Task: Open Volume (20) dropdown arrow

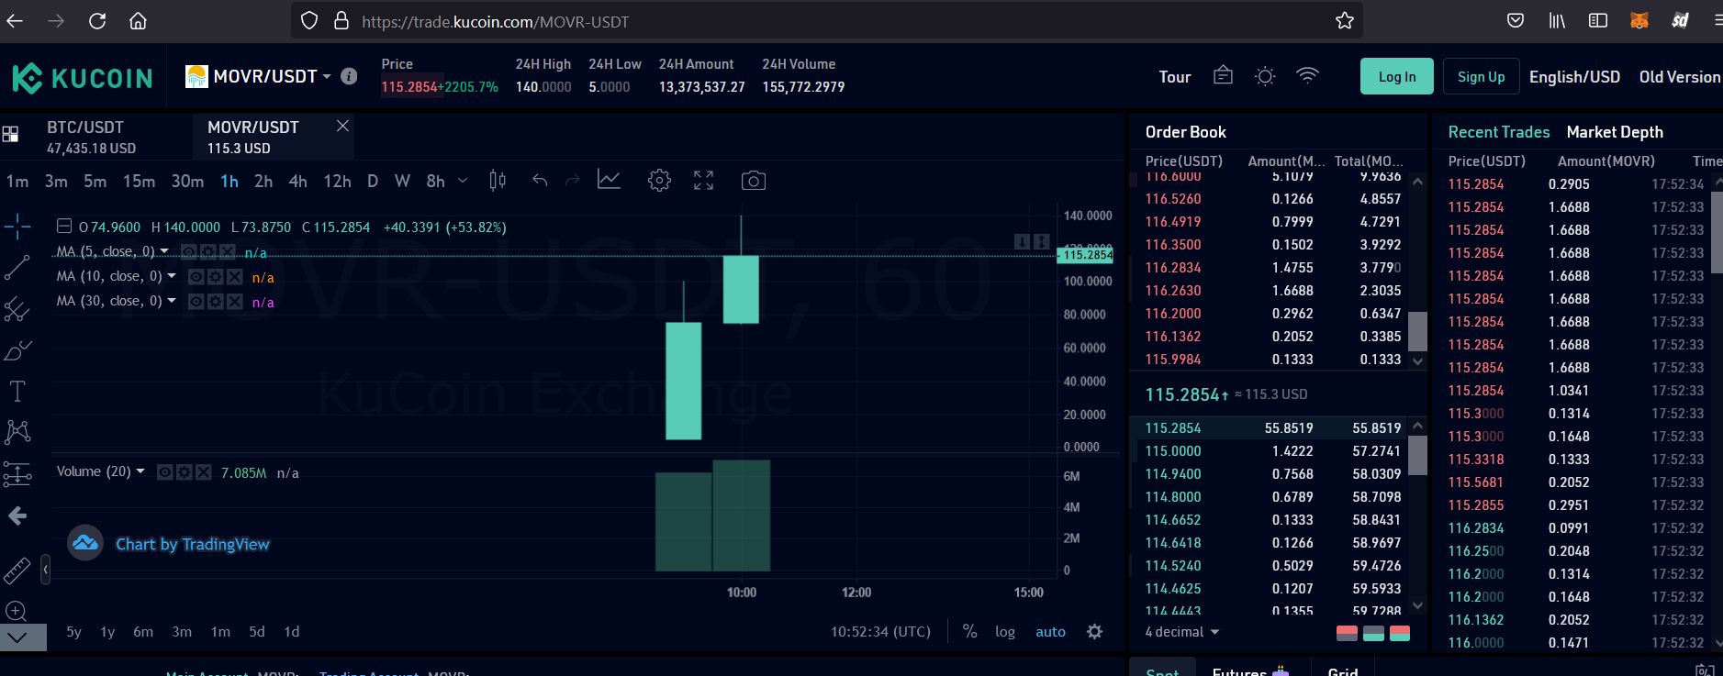Action: 140,471
